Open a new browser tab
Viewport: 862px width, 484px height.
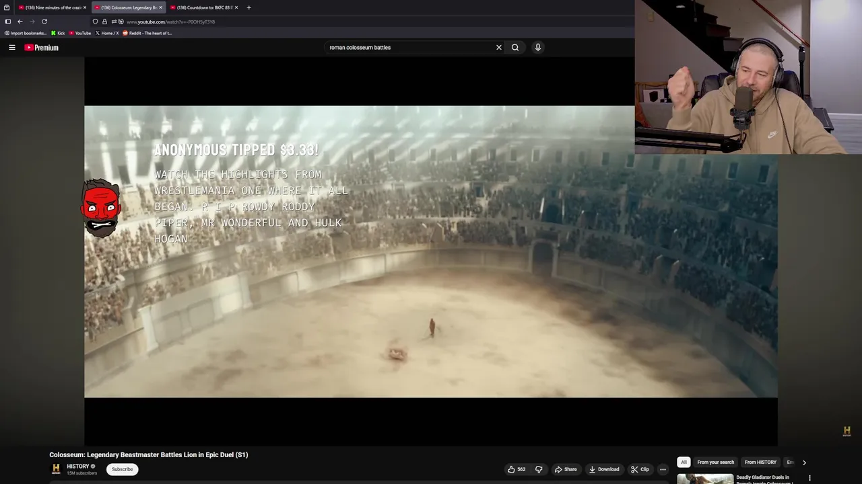click(x=248, y=7)
